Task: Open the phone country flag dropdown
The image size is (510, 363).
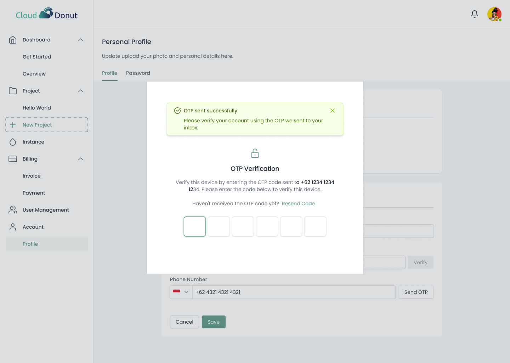Action: click(x=181, y=292)
